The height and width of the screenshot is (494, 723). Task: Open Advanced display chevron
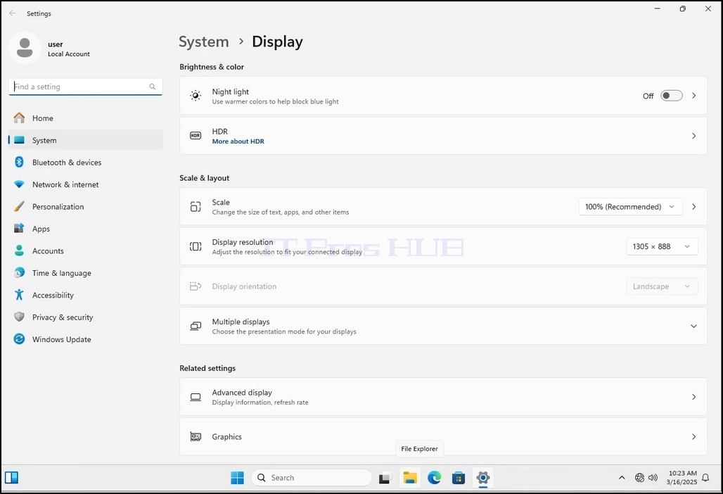tap(694, 397)
